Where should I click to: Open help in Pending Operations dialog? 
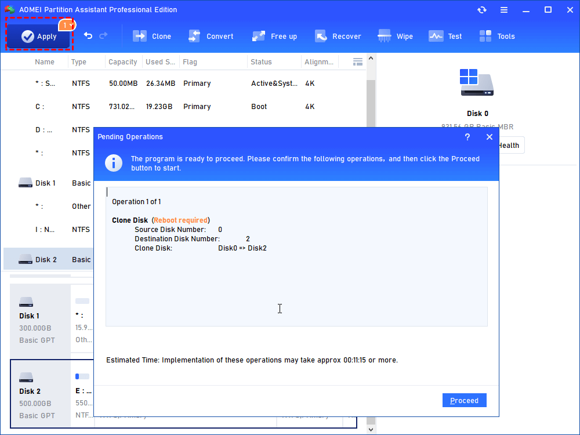pyautogui.click(x=467, y=137)
